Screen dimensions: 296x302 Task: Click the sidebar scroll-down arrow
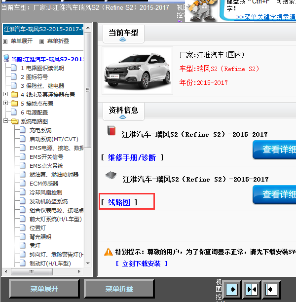[88, 264]
